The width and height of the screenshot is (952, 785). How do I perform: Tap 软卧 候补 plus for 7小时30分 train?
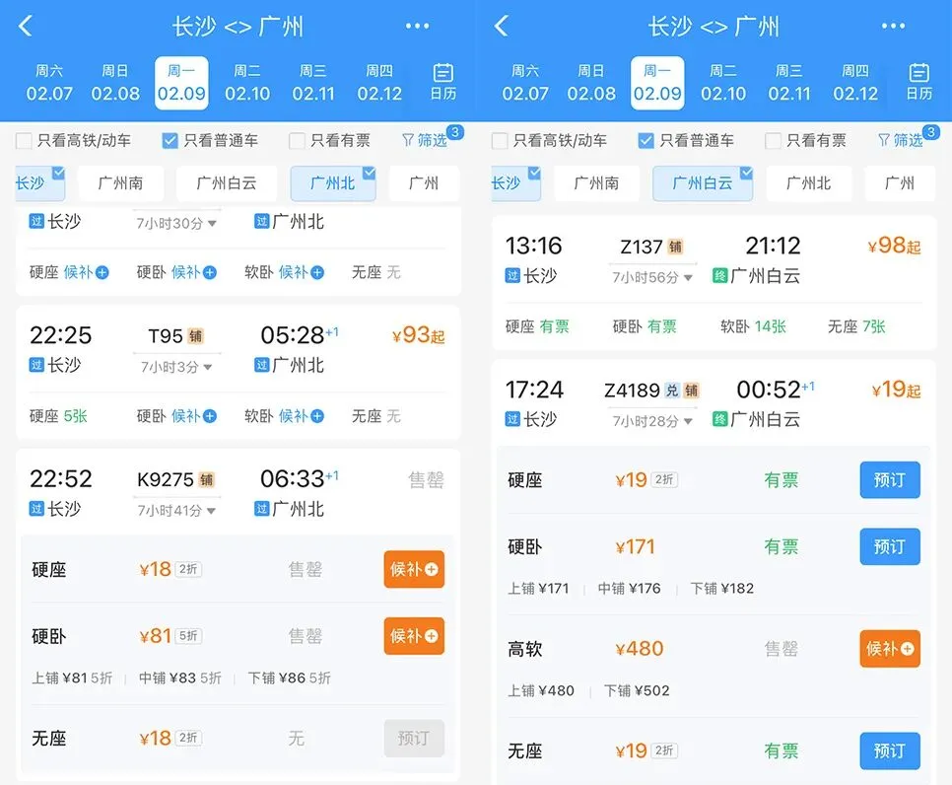pos(317,272)
